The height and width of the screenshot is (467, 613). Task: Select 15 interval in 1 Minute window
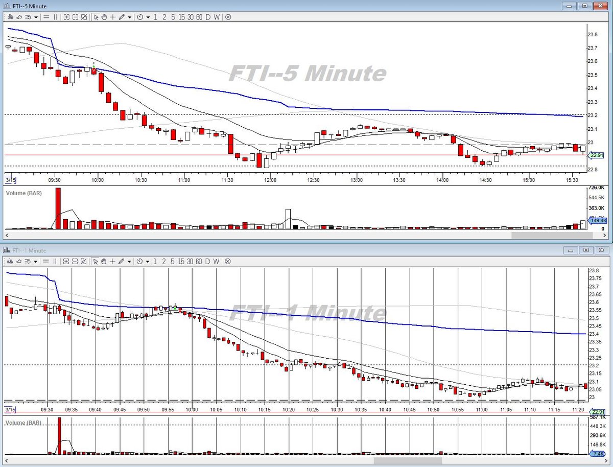pos(182,261)
